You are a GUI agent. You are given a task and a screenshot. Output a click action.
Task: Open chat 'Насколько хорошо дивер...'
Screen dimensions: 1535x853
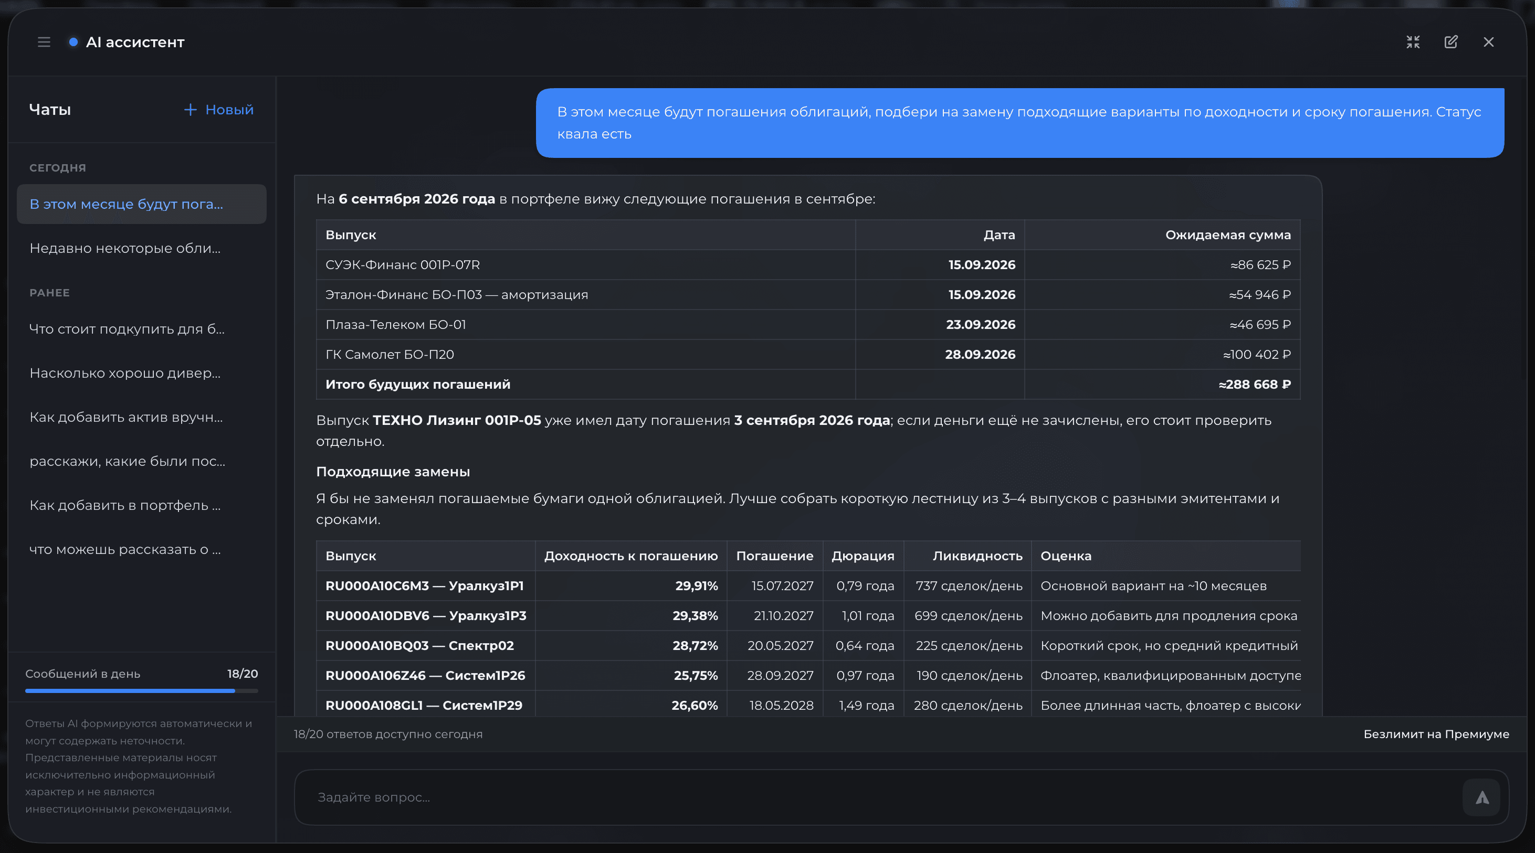coord(141,374)
